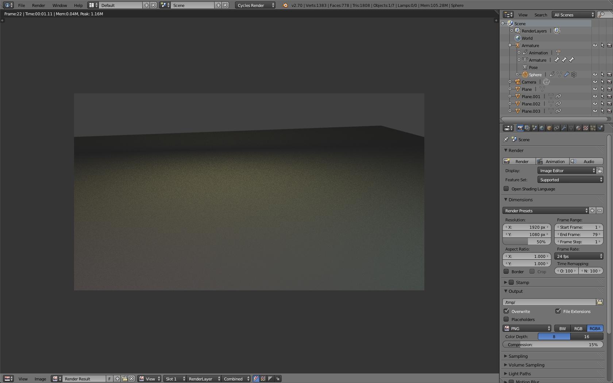The height and width of the screenshot is (383, 613).
Task: Open the outliner Search menu
Action: [541, 15]
